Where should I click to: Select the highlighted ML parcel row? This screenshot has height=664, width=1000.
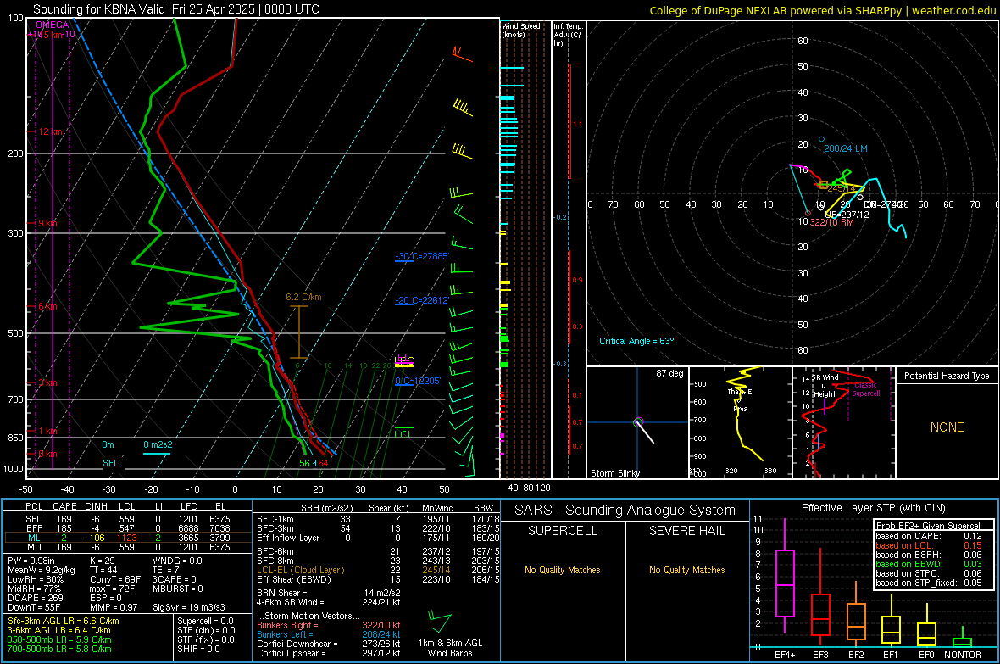(x=128, y=538)
